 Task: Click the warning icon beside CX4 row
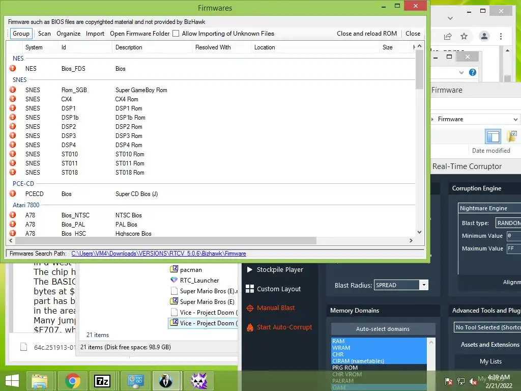(13, 99)
